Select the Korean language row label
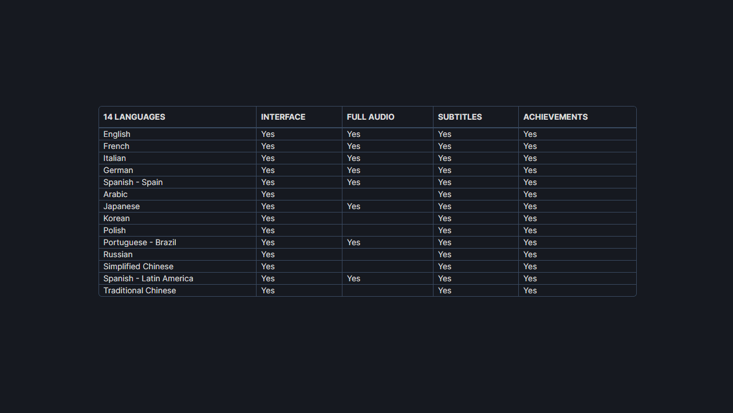This screenshot has width=733, height=413. 116,218
